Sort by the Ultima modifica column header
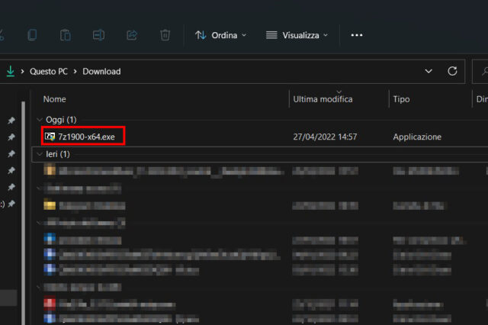 pyautogui.click(x=323, y=99)
